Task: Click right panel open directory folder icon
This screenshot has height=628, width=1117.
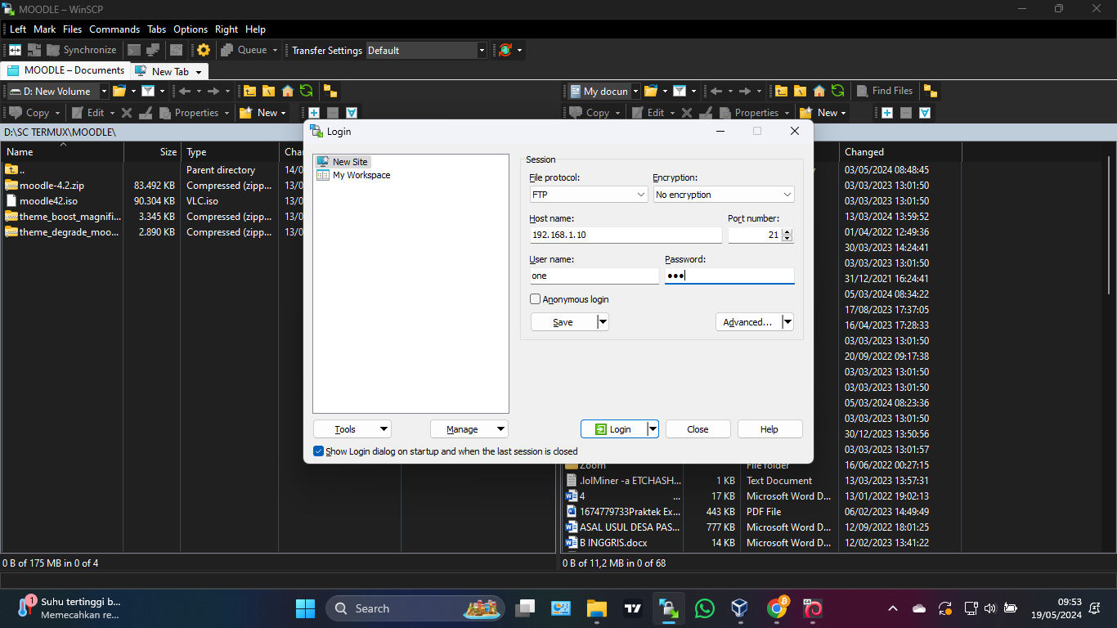Action: pyautogui.click(x=651, y=91)
